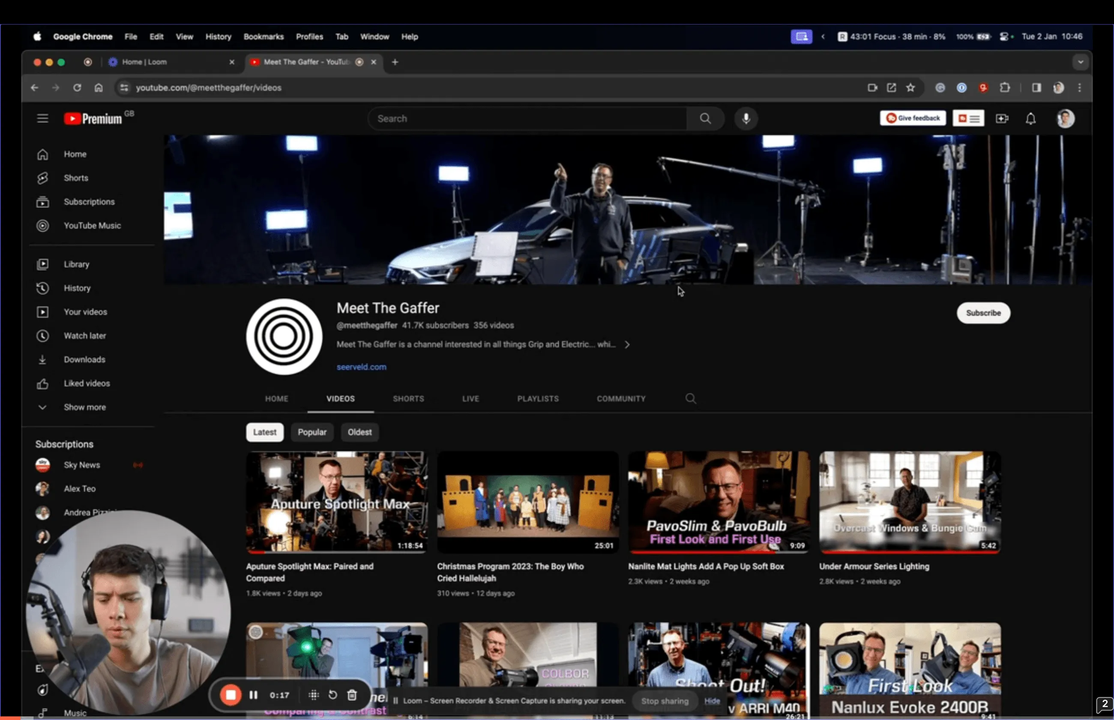The width and height of the screenshot is (1114, 720).
Task: Open a new Chrome tab
Action: [x=395, y=62]
